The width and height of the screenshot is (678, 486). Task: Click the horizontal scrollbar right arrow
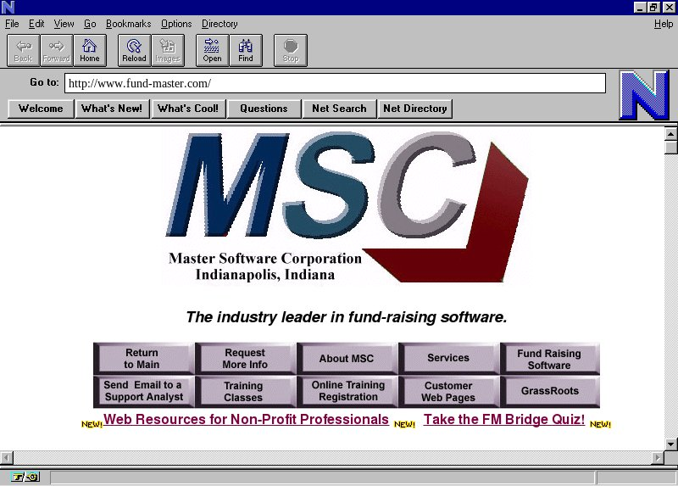(x=657, y=458)
